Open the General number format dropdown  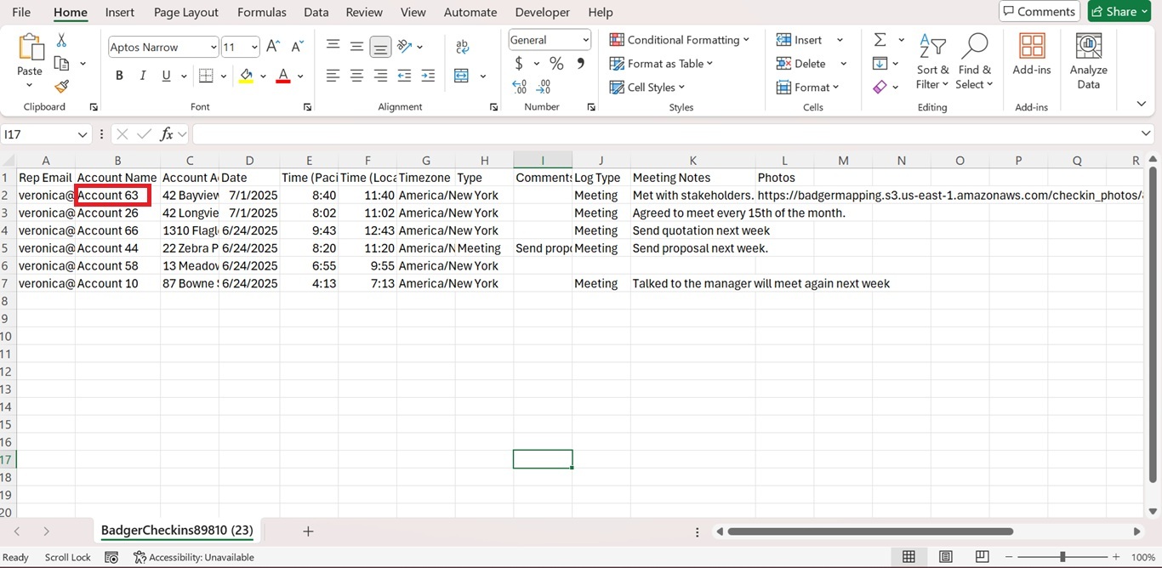coord(585,40)
